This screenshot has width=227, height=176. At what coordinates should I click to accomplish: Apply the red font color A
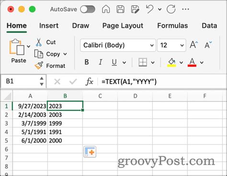click(x=192, y=62)
